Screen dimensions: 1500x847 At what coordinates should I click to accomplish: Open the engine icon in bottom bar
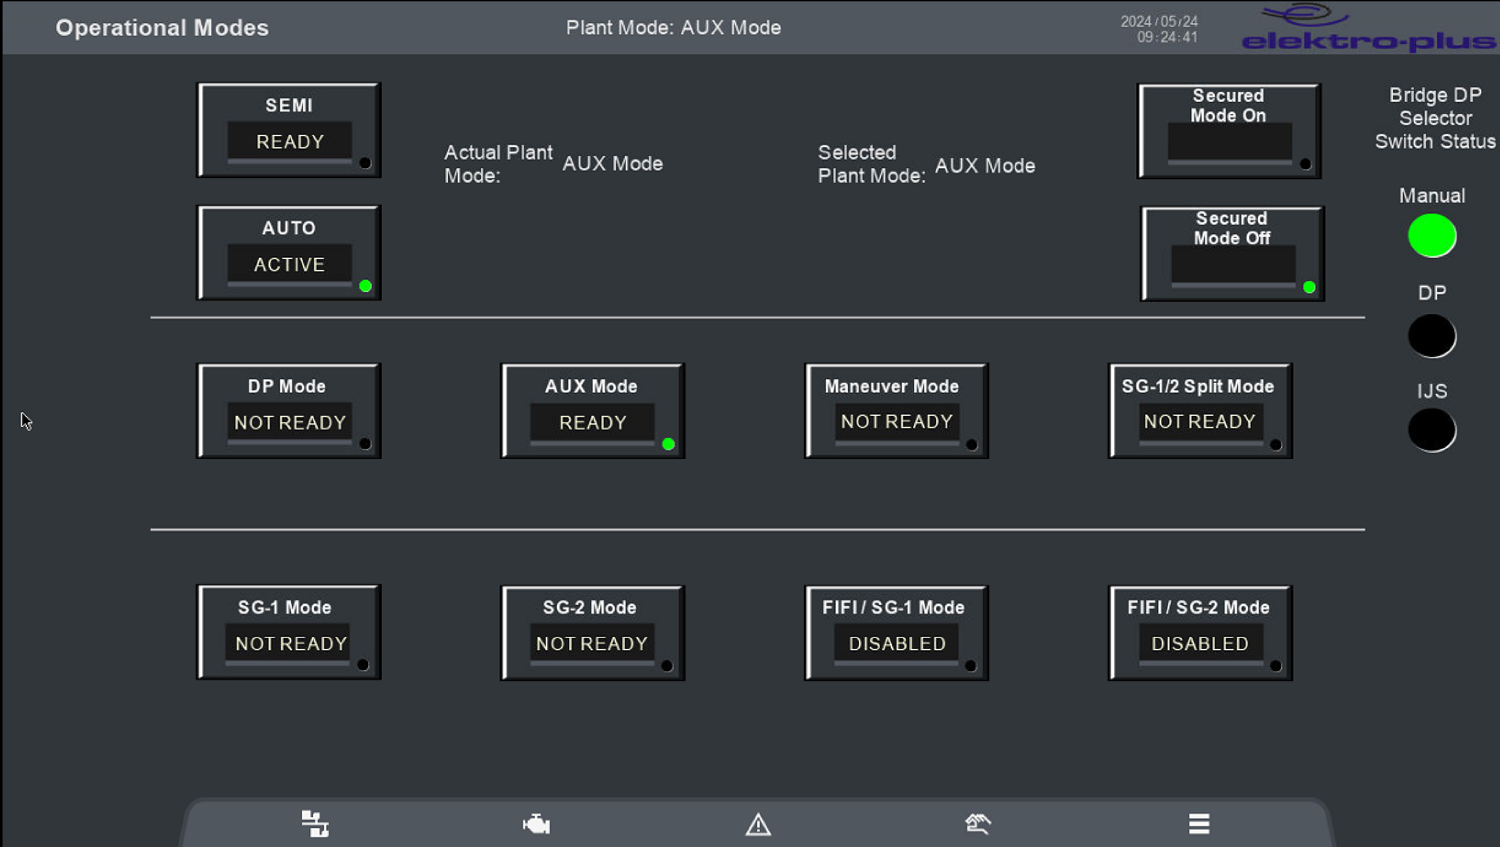pos(536,824)
